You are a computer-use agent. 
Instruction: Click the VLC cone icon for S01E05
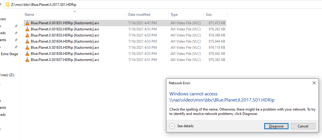click(27, 48)
